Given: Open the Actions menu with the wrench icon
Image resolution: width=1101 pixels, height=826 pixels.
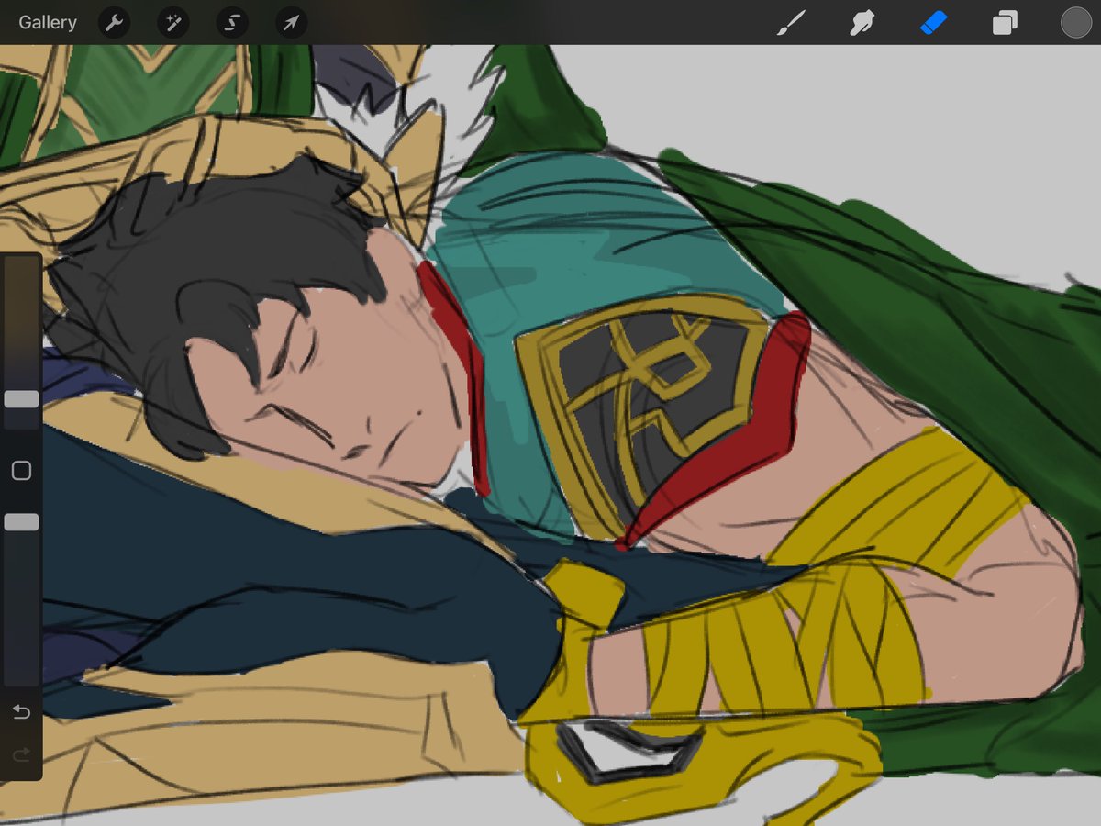Looking at the screenshot, I should click(x=114, y=22).
